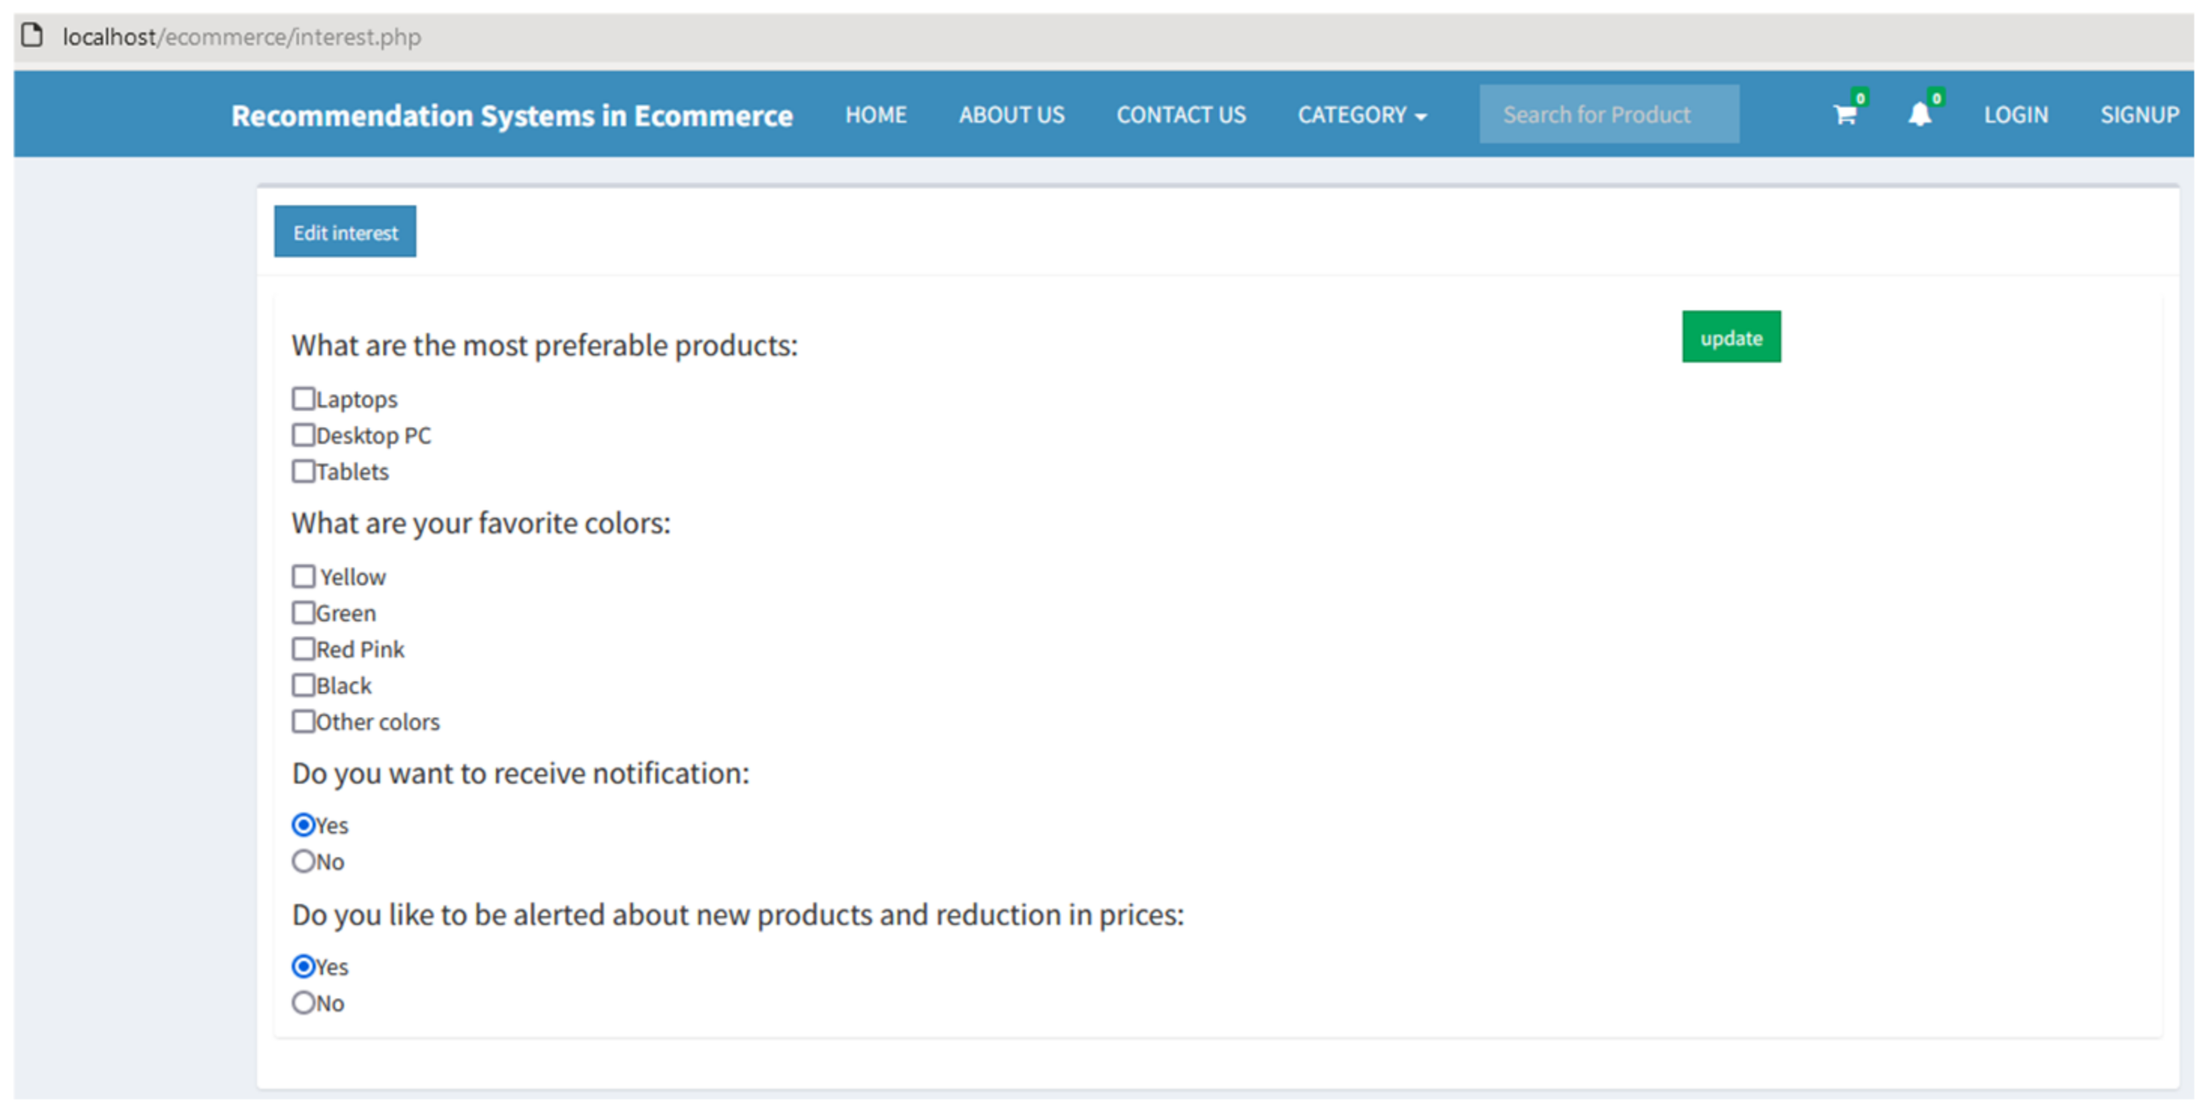View notifications via the bell icon
2207x1109 pixels.
[x=1919, y=116]
